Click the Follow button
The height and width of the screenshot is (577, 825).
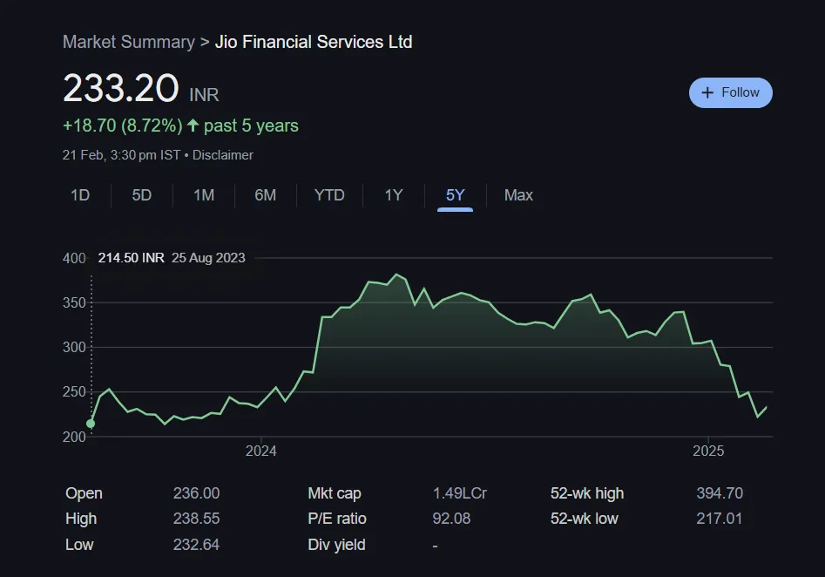[x=730, y=92]
